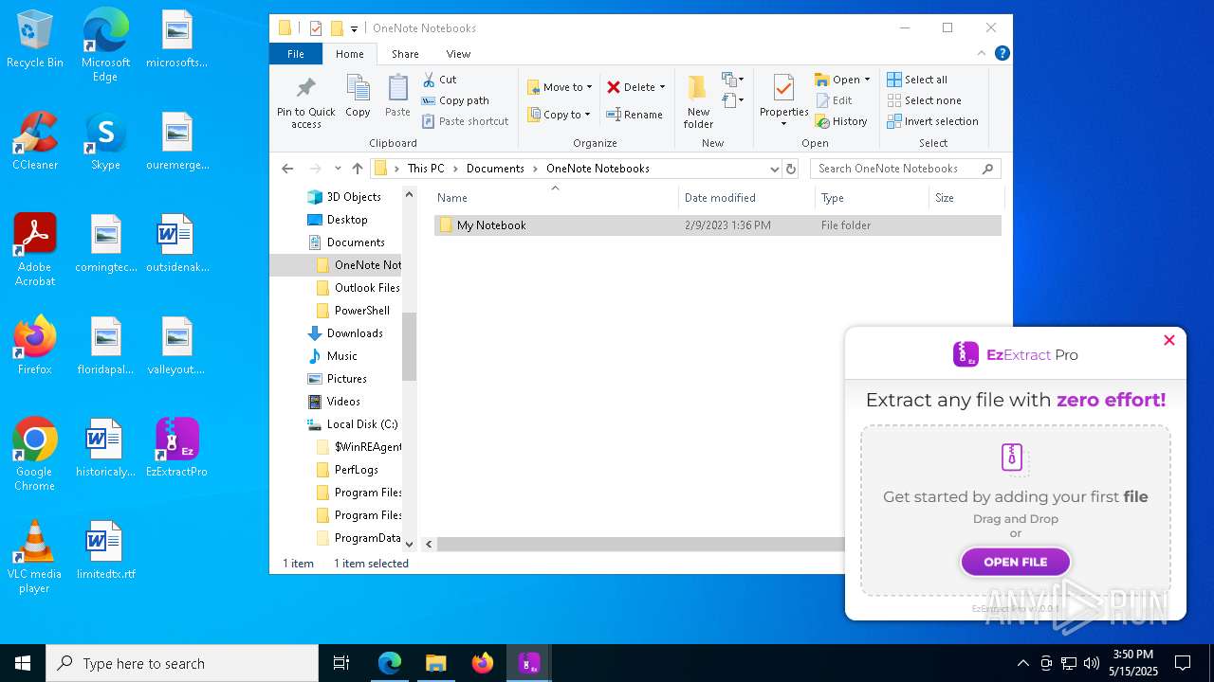Open Adobe Acrobat desktop shortcut
The width and height of the screenshot is (1214, 682).
(x=35, y=250)
